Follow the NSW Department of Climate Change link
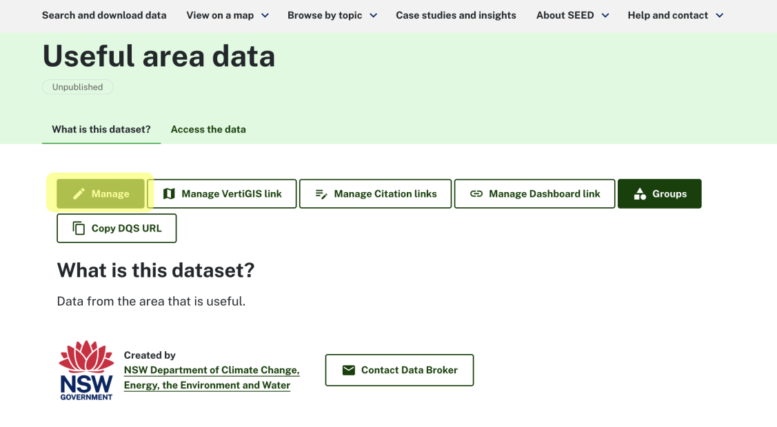Image resolution: width=777 pixels, height=427 pixels. pos(212,377)
